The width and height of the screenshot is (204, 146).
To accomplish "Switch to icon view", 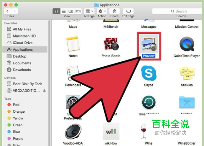I will (x=56, y=11).
